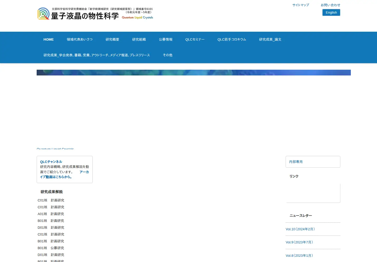Open the 領域代表あいさつ menu item
This screenshot has width=377, height=262.
(80, 40)
